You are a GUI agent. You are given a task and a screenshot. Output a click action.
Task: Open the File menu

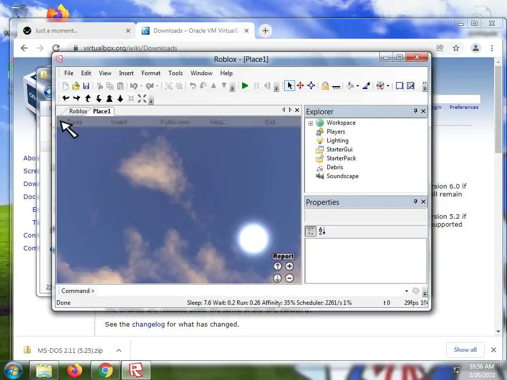click(x=69, y=73)
